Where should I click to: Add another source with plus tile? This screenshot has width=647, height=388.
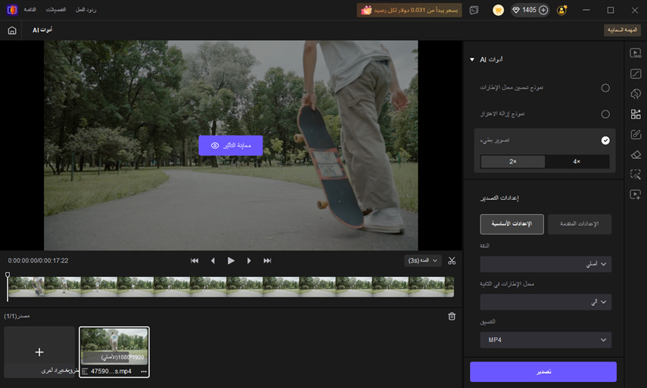click(39, 352)
